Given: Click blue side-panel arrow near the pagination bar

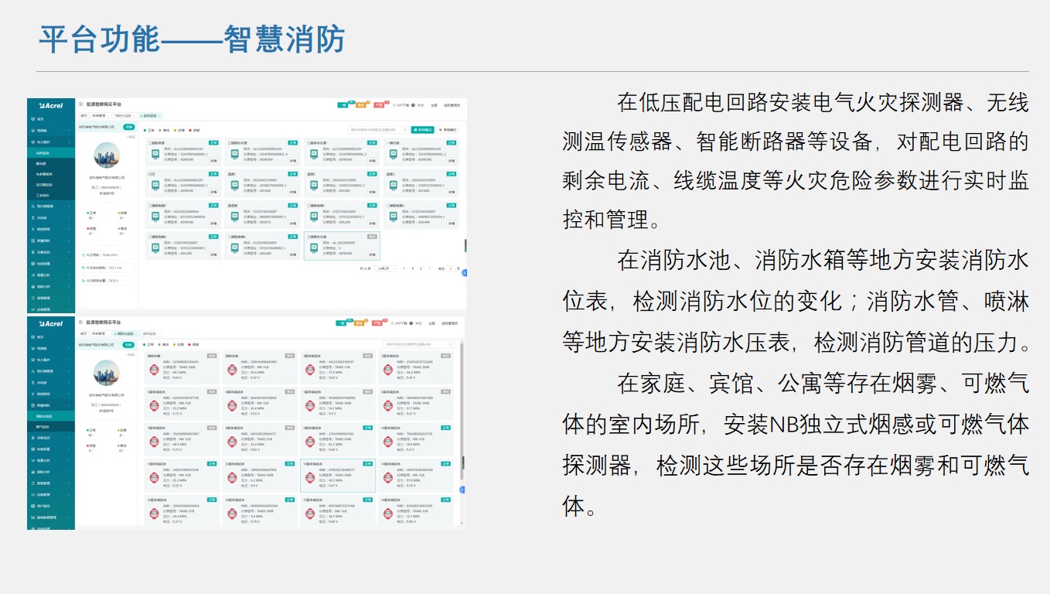Looking at the screenshot, I should pyautogui.click(x=463, y=272).
